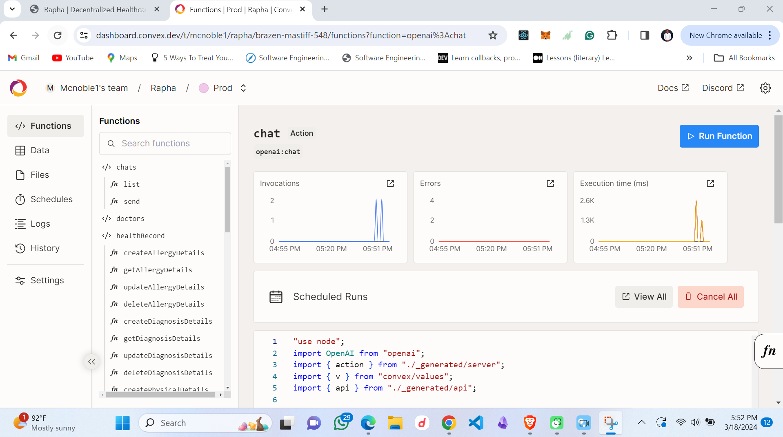Viewport: 783px width, 437px height.
Task: Expand the healthRecord function group
Action: pyautogui.click(x=140, y=236)
